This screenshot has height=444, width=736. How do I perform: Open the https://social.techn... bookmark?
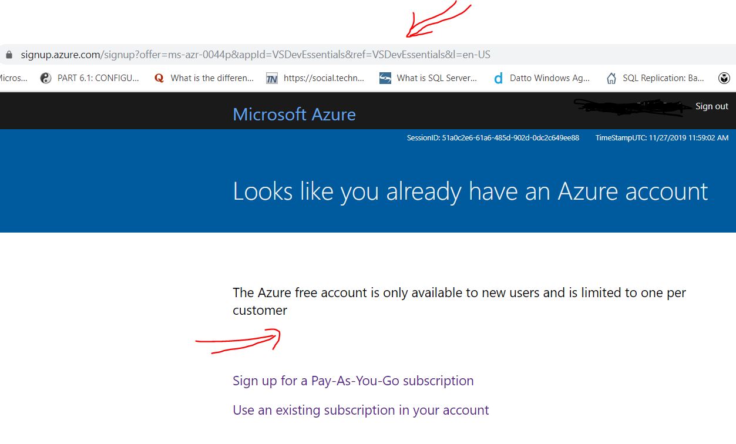[315, 78]
